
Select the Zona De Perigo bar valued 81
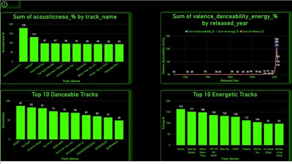(42, 123)
